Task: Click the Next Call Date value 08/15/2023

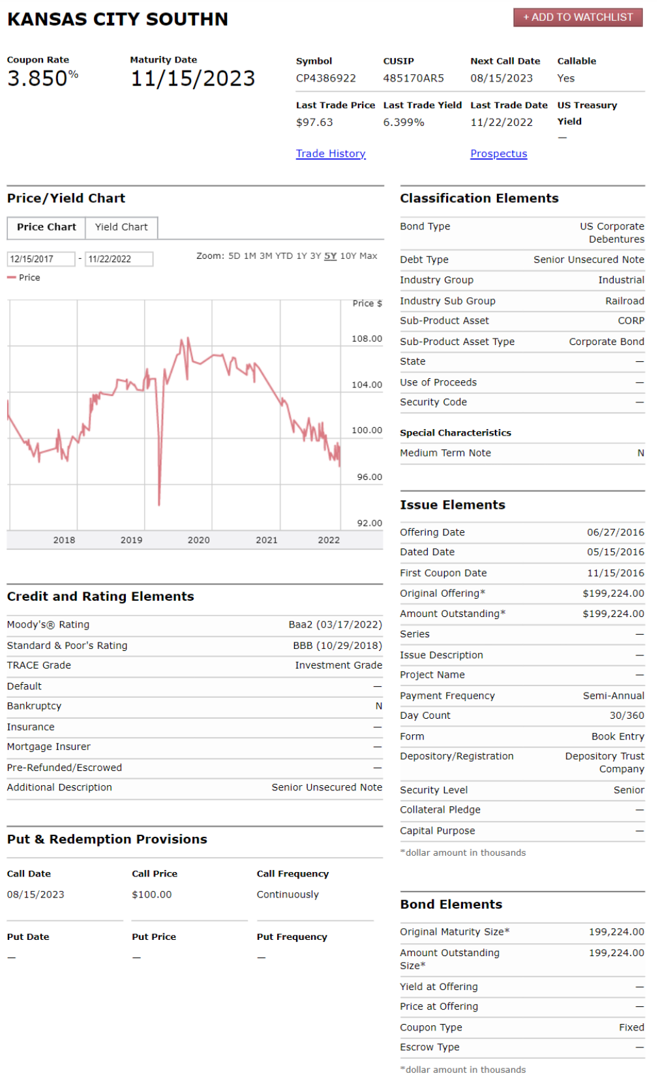Action: [501, 78]
